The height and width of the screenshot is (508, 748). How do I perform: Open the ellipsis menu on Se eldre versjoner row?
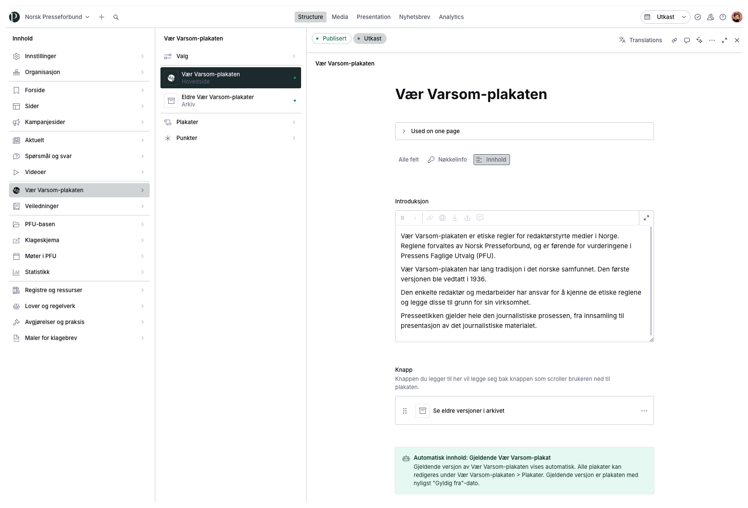[644, 411]
